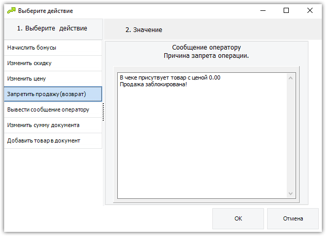326x236 pixels.
Task: Maximize the Выберите действие dialog window
Action: [x=286, y=10]
